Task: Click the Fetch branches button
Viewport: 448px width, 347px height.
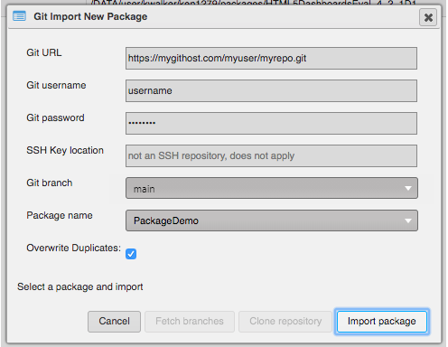Action: coord(190,322)
